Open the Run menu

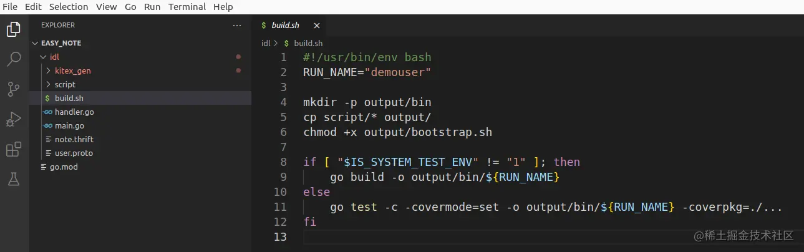[152, 7]
